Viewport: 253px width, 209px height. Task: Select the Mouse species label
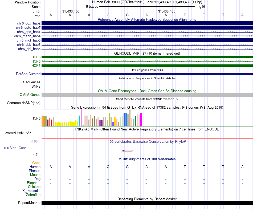pyautogui.click(x=35, y=175)
